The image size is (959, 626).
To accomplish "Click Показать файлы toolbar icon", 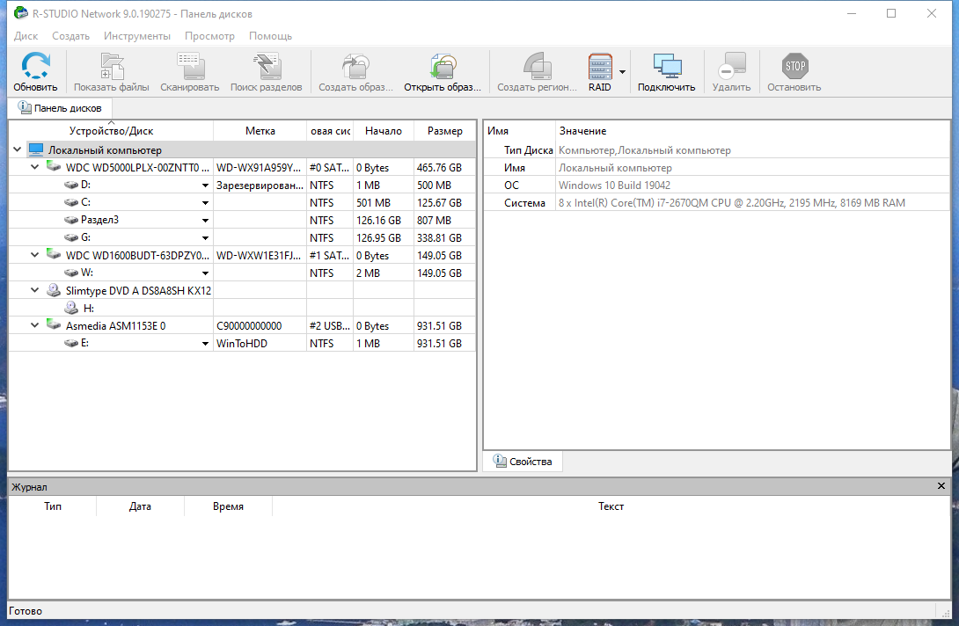I will point(112,66).
